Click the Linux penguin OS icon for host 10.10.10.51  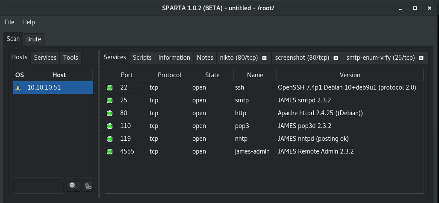coord(18,87)
